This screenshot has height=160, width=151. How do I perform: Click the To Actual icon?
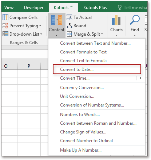coord(69,17)
